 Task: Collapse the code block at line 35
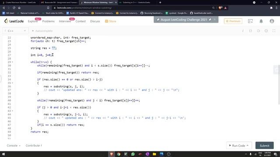[x=12, y=83]
